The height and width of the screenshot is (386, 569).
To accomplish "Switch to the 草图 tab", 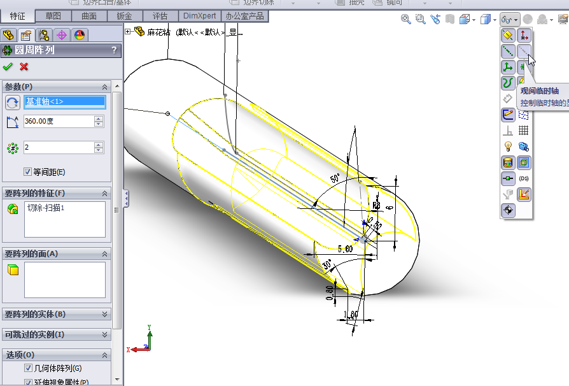I will click(x=53, y=16).
